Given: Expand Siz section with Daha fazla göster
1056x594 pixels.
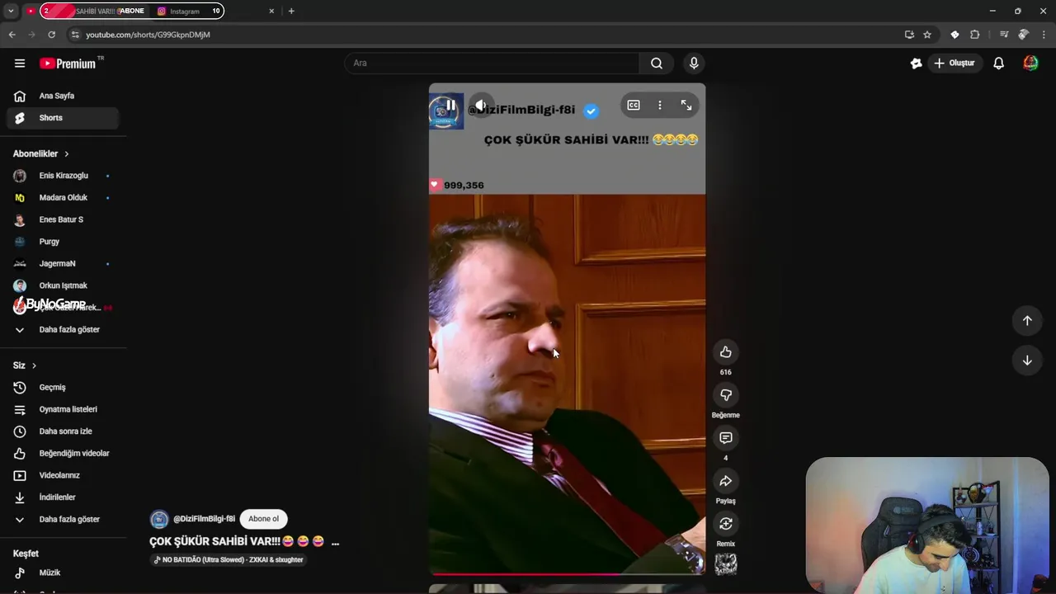Looking at the screenshot, I should point(63,520).
